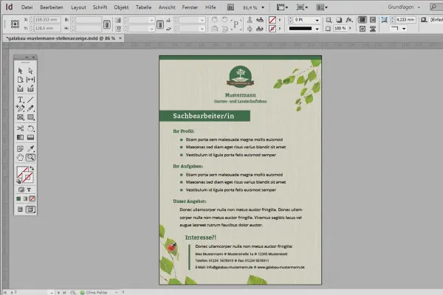Select the Hand tool
Image resolution: width=443 pixels, height=295 pixels.
tap(20, 158)
